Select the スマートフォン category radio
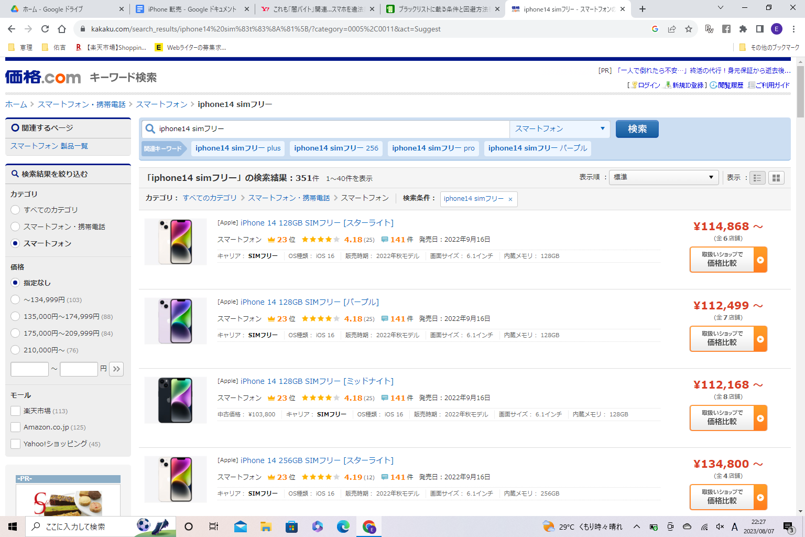 tap(15, 243)
